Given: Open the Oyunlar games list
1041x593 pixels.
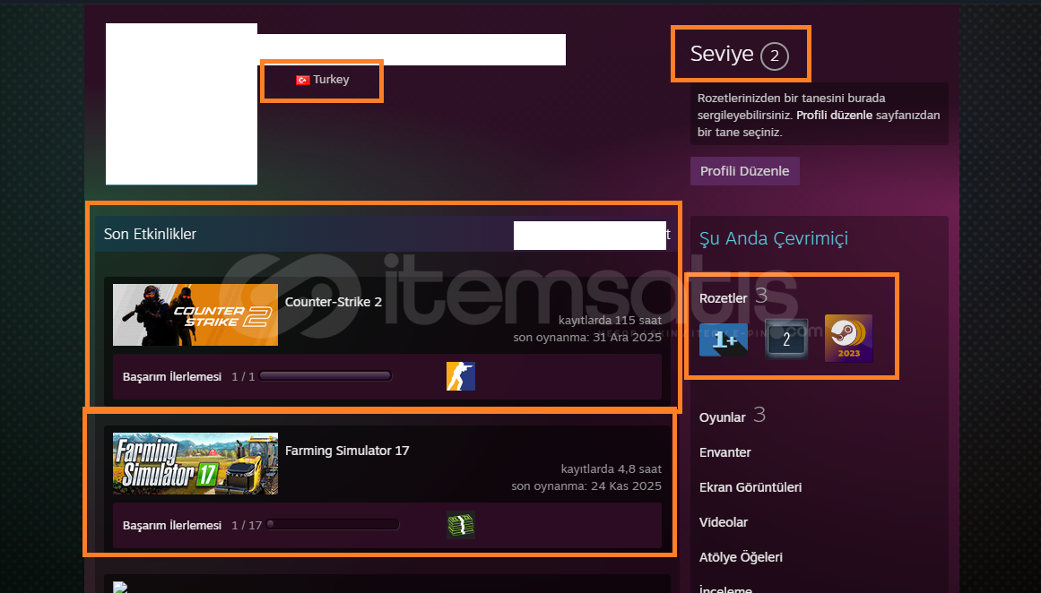Looking at the screenshot, I should tap(723, 417).
